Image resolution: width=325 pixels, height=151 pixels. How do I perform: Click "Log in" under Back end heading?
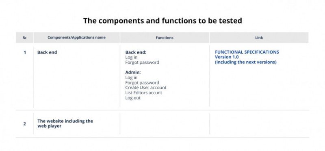coord(131,57)
